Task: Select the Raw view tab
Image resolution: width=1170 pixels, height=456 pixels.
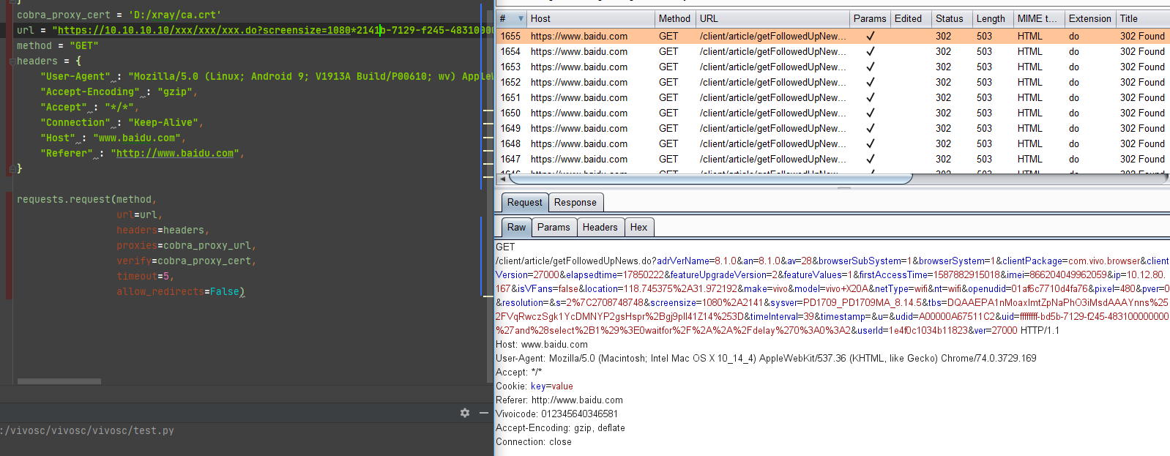Action: coord(516,228)
